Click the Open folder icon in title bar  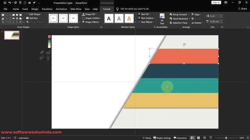[30, 3]
